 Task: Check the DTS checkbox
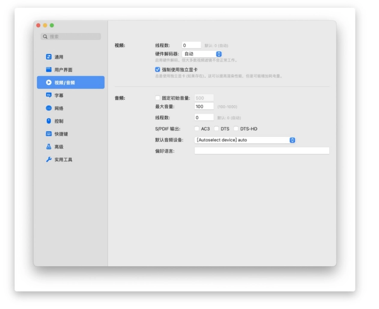217,129
